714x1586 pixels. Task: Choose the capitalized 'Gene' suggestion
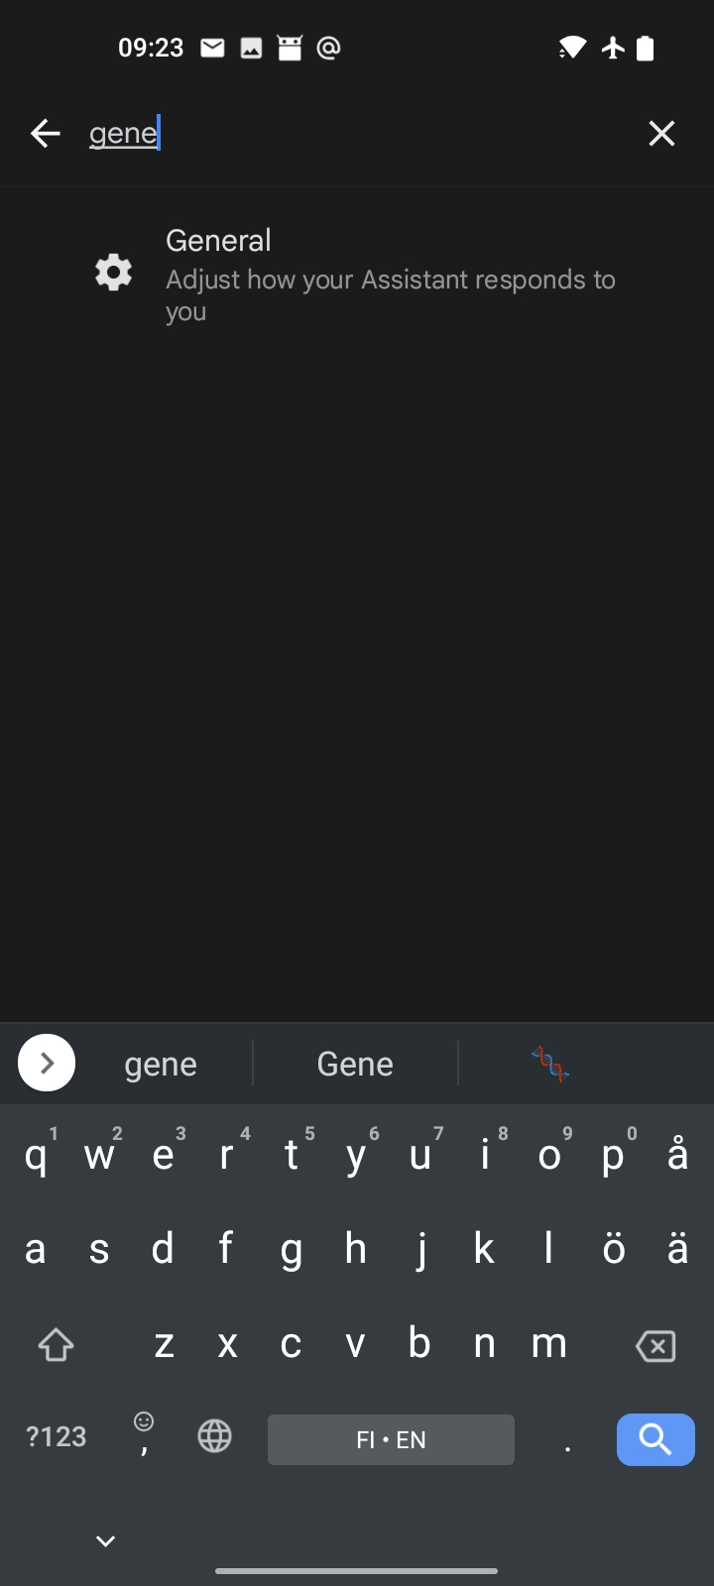[355, 1064]
